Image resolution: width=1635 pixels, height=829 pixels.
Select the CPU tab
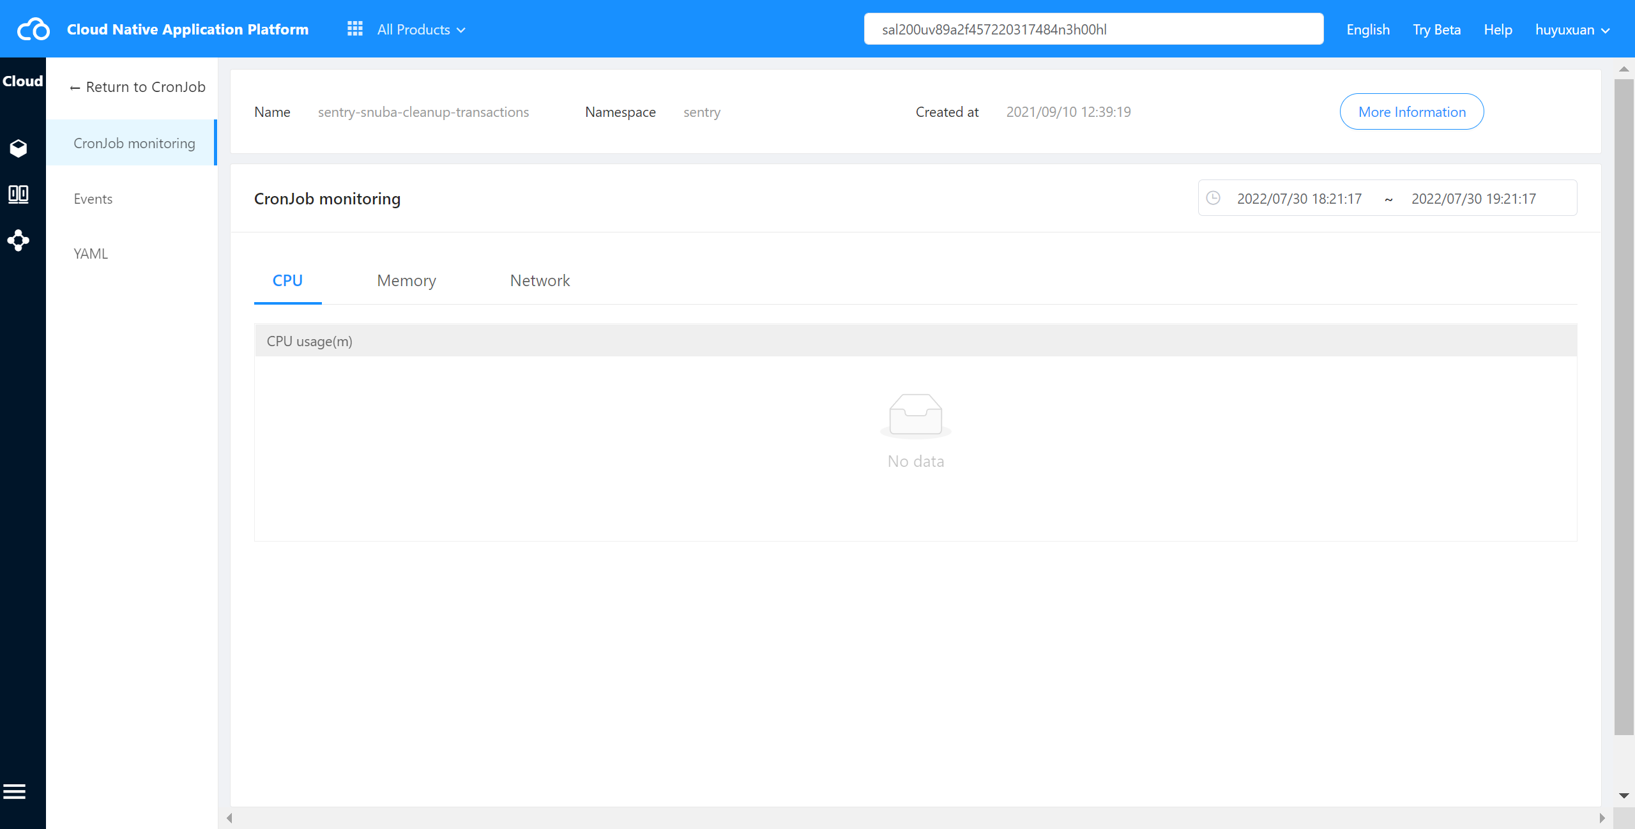click(287, 280)
